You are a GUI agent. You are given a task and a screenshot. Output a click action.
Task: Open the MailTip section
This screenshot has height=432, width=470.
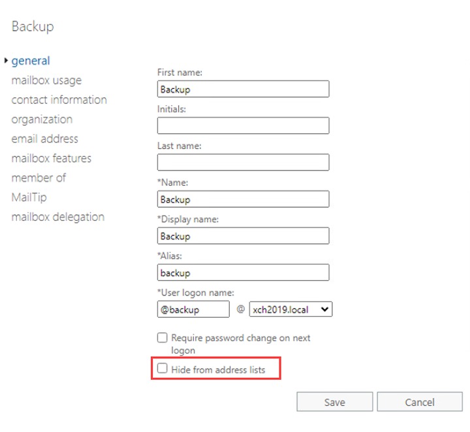click(29, 197)
